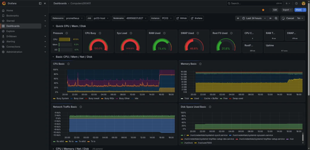Viewport: 310px width, 150px height.
Task: Shift time range forward with double-right arrows
Action: click(271, 18)
